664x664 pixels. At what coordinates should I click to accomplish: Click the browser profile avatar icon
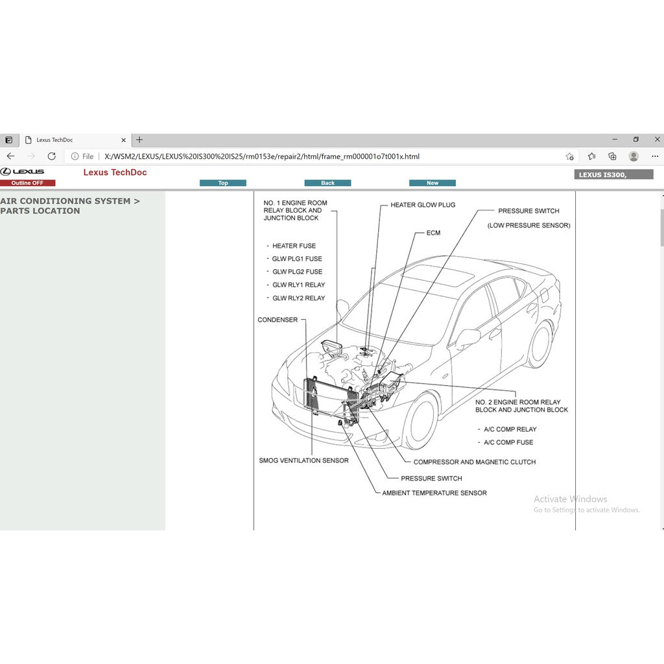pyautogui.click(x=634, y=156)
